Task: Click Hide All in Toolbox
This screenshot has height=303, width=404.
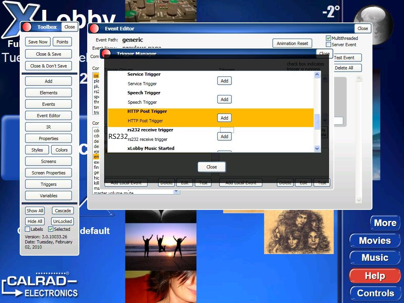Action: coord(35,221)
